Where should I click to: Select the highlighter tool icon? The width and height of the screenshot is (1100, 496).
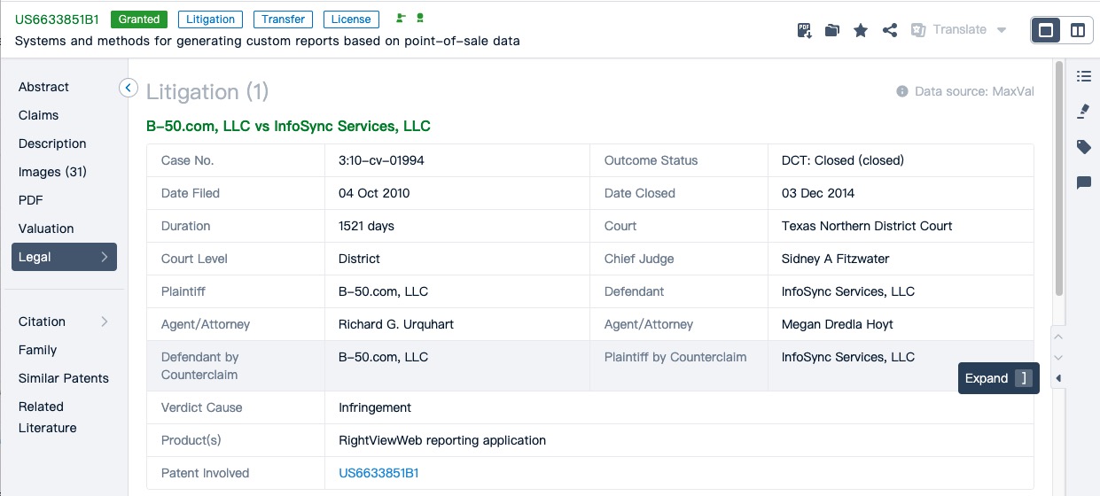point(1083,112)
